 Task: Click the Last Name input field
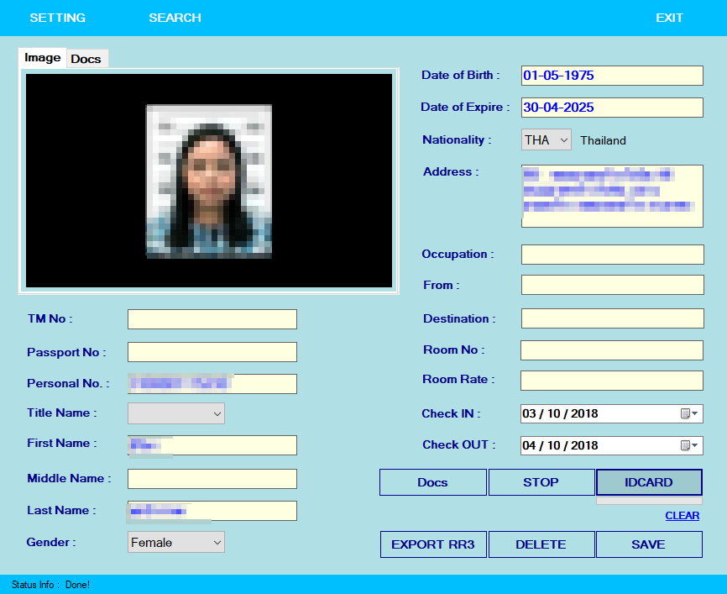tap(212, 511)
